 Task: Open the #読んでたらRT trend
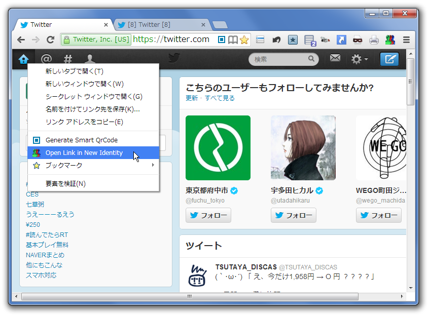click(47, 235)
